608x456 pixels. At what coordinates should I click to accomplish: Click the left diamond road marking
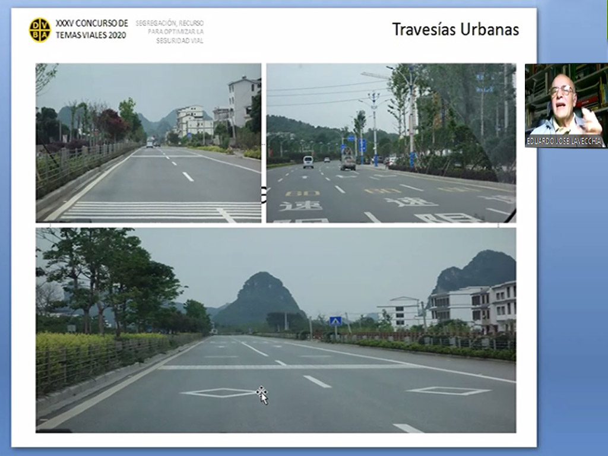tap(219, 392)
